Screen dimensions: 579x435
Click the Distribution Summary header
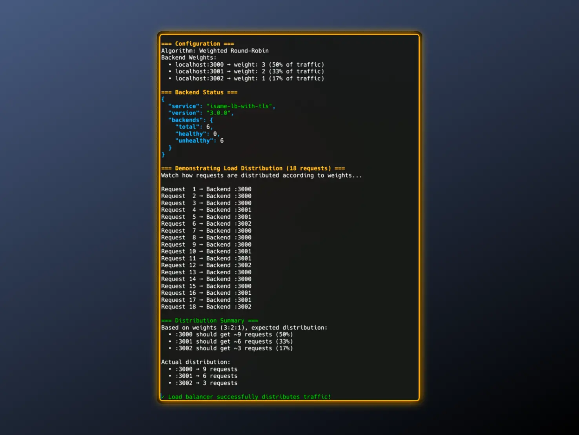[x=209, y=321]
